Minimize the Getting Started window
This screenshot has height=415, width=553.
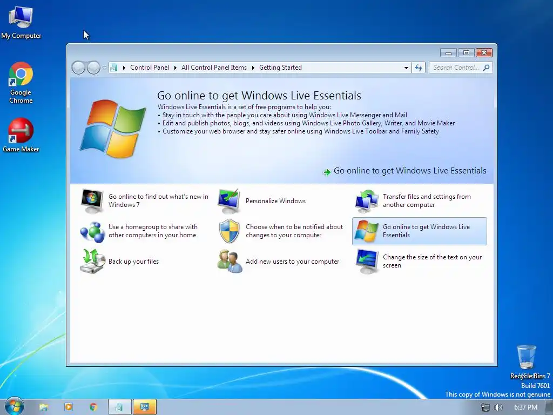(448, 53)
